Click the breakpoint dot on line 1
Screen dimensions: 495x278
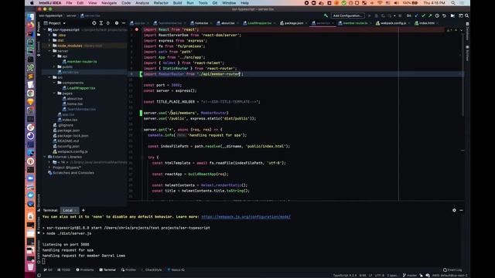(x=137, y=29)
